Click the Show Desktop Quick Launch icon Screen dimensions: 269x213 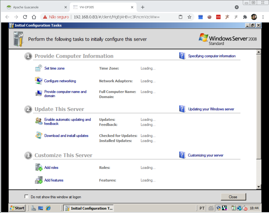41,208
